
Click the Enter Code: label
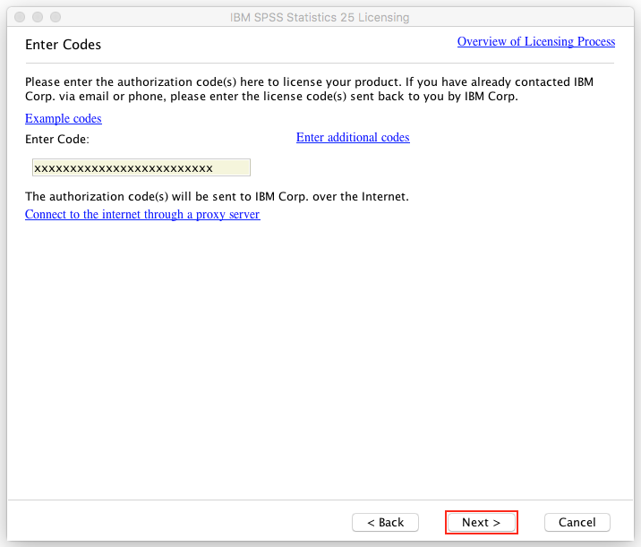coord(57,140)
